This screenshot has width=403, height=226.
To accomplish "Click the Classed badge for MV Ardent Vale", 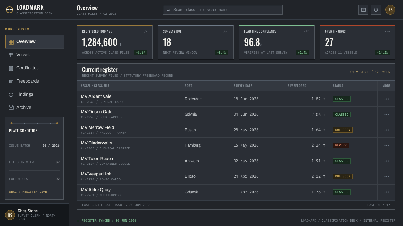I will tap(342, 99).
